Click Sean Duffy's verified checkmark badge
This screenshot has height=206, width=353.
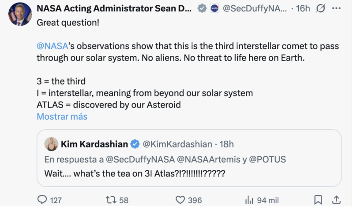click(202, 8)
